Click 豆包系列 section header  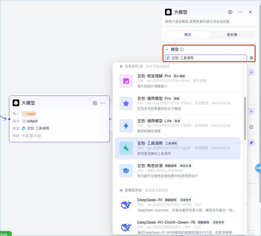[x=132, y=66]
